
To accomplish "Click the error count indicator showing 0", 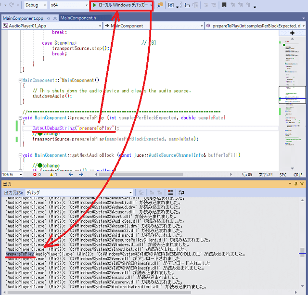I will 37,175.
